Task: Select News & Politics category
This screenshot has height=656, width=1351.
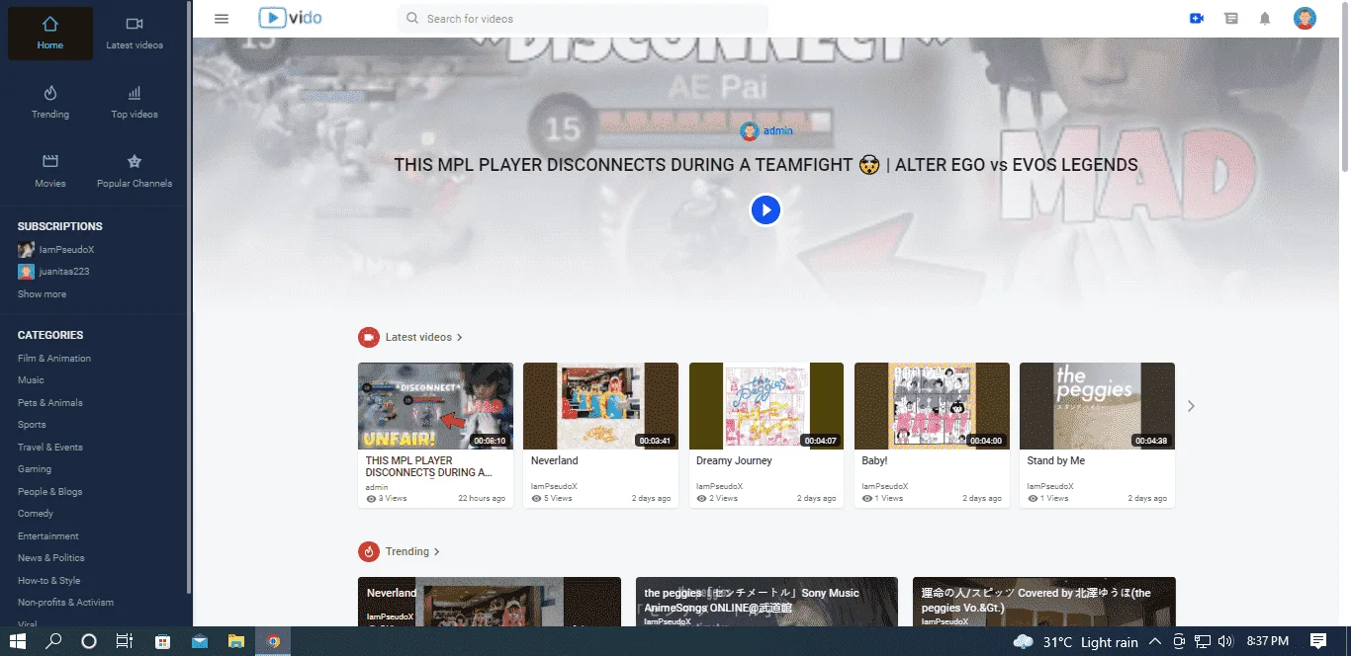Action: click(x=51, y=558)
